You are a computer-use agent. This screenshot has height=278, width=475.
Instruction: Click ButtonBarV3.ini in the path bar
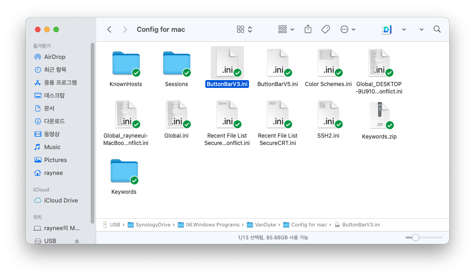tap(358, 225)
